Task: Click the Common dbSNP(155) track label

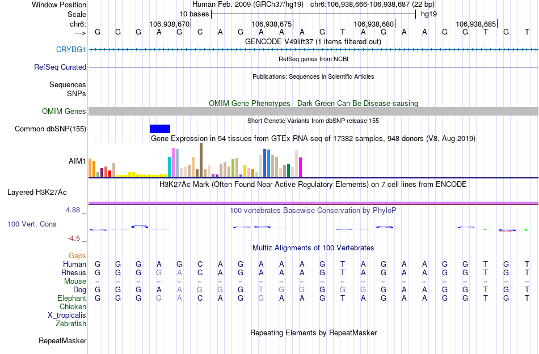Action: (50, 129)
